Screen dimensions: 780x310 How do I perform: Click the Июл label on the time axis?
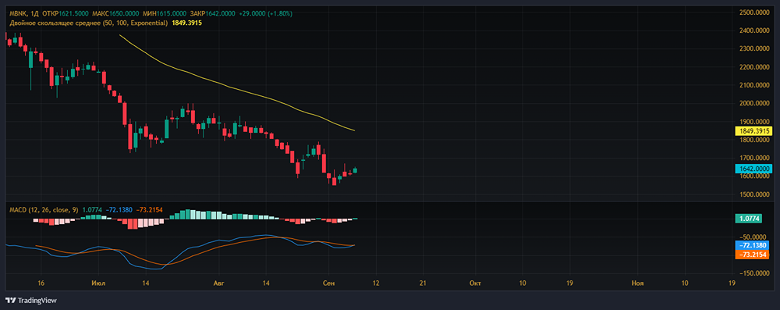coord(97,283)
